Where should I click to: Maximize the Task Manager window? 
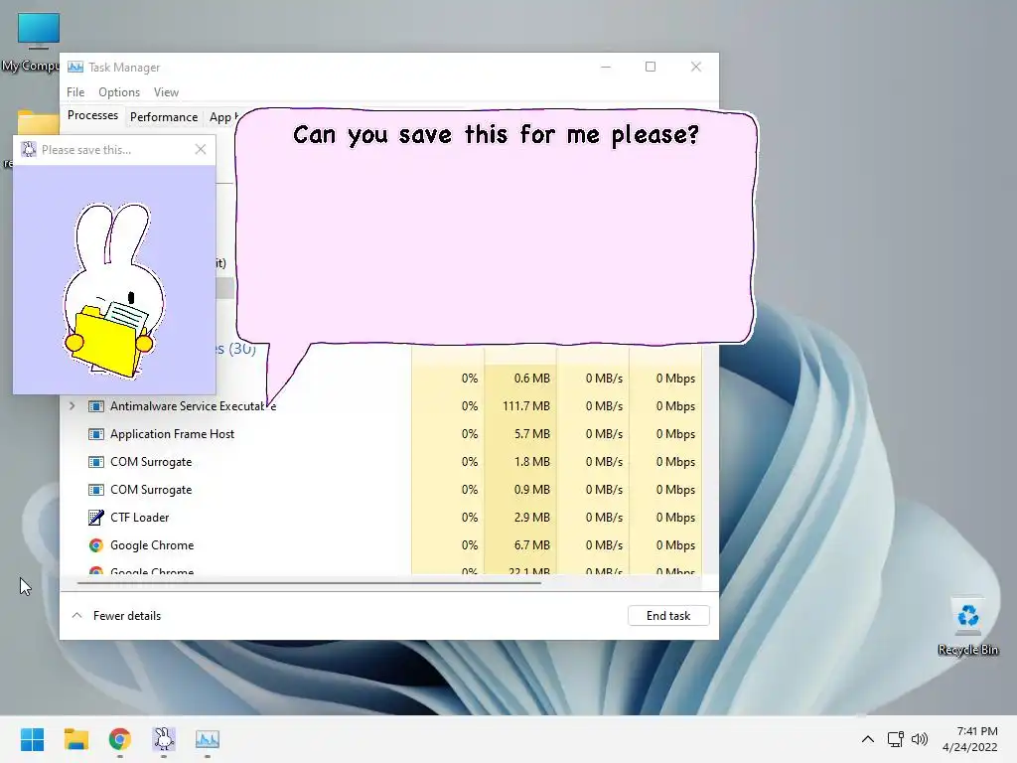[x=651, y=67]
